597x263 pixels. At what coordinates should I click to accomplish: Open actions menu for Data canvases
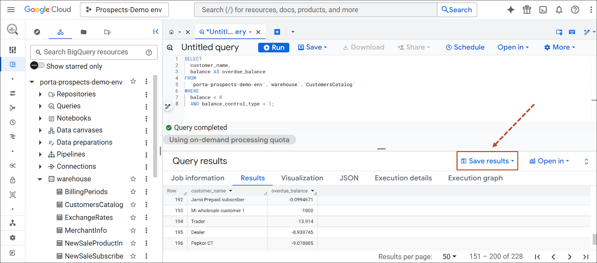coord(146,131)
